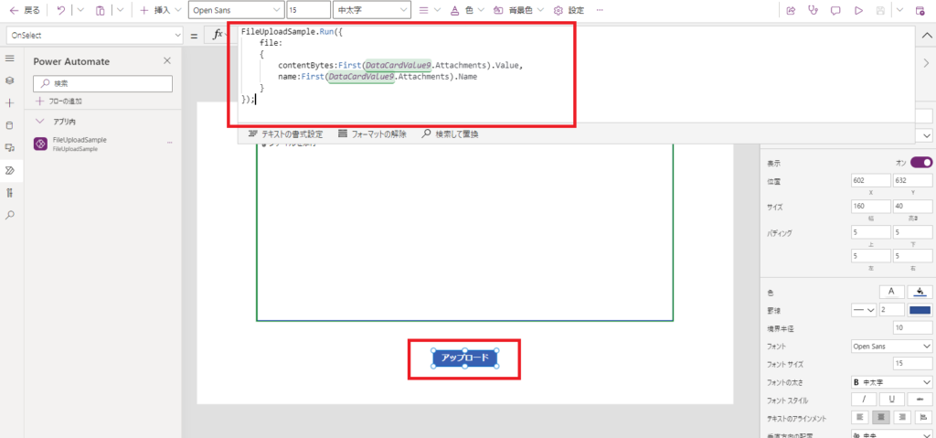Screen dimensions: 936x438
Task: Click the share app icon
Action: [792, 10]
